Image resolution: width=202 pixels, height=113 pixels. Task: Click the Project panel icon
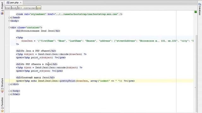[x=2, y=13]
